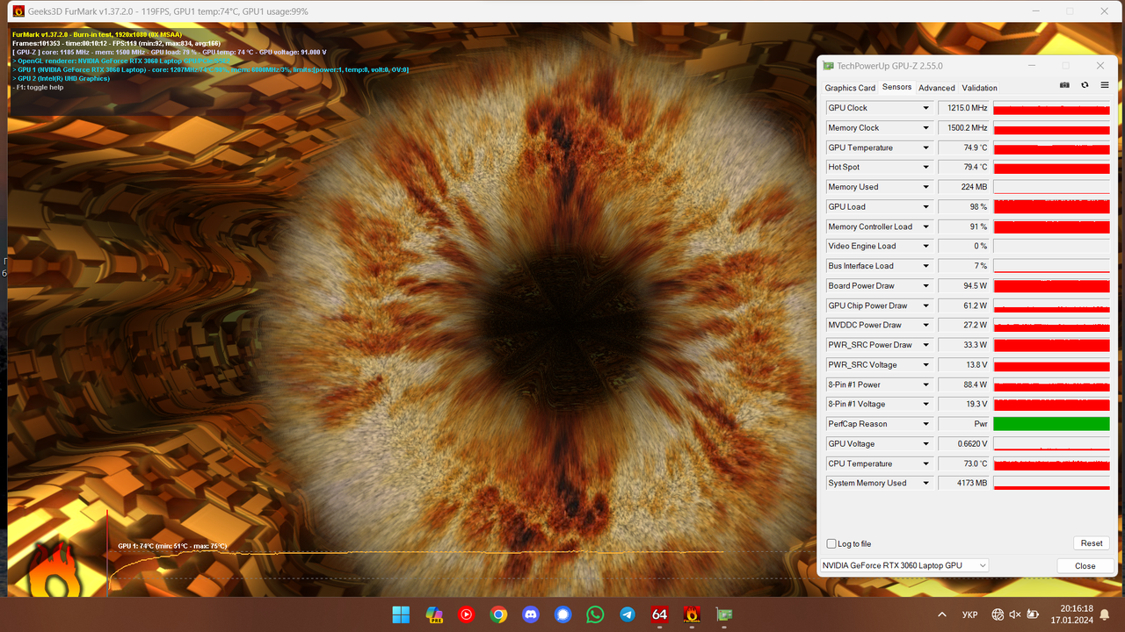This screenshot has width=1125, height=632.
Task: Expand Memory Clock sensor dropdown
Action: 925,128
